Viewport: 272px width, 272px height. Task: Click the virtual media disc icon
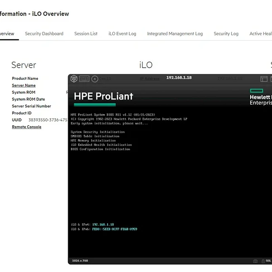click(95, 79)
